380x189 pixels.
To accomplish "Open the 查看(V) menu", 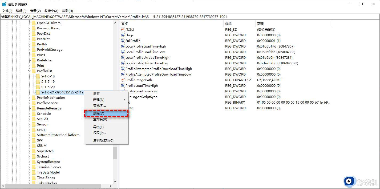I will pyautogui.click(x=35, y=11).
